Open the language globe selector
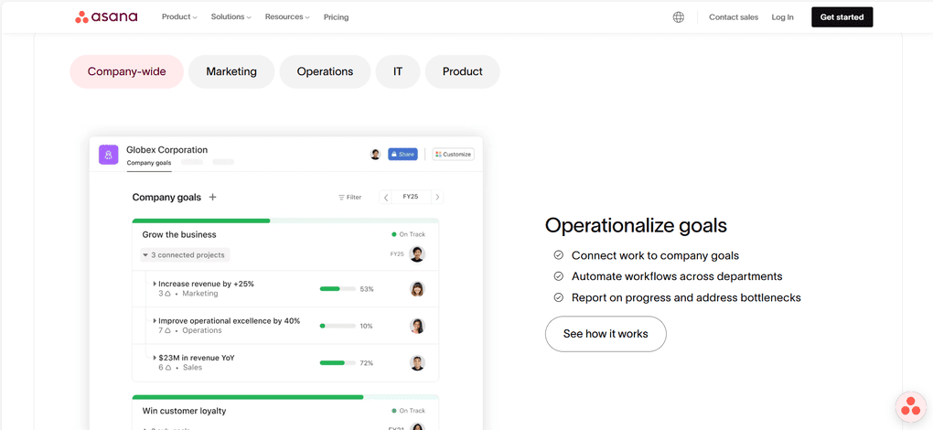Screen dimensions: 933x430 click(x=679, y=17)
